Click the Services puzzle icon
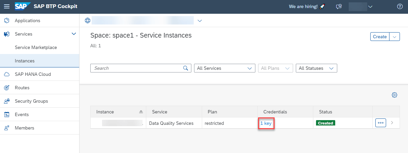This screenshot has width=408, height=153. click(6, 34)
